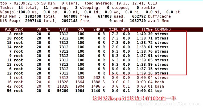Click the Mem used value 614808

[105, 16]
